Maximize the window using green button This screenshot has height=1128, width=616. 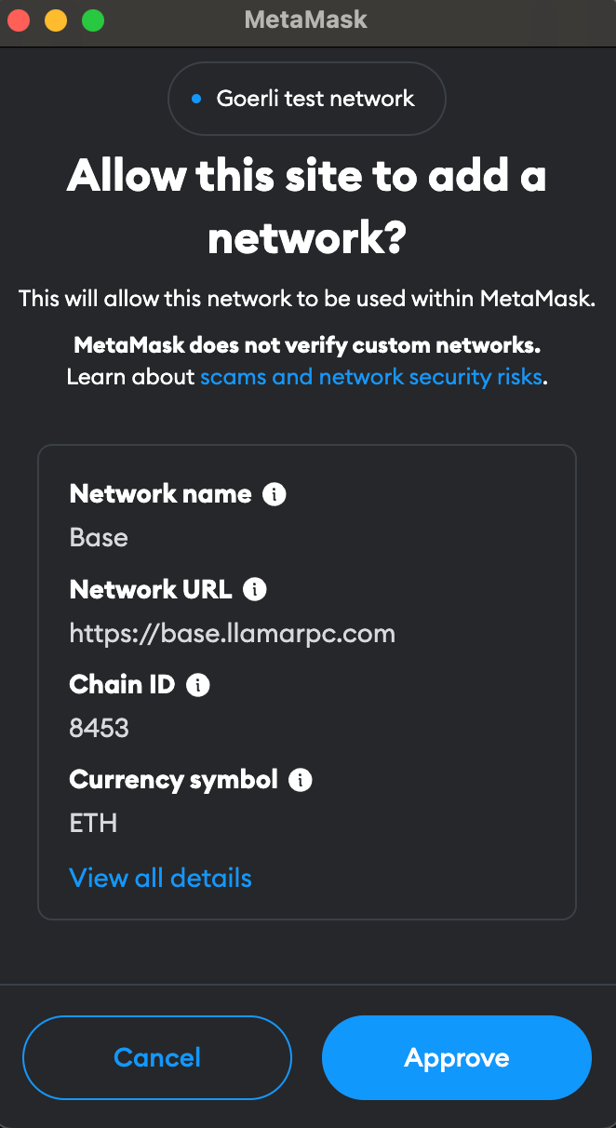(x=93, y=20)
